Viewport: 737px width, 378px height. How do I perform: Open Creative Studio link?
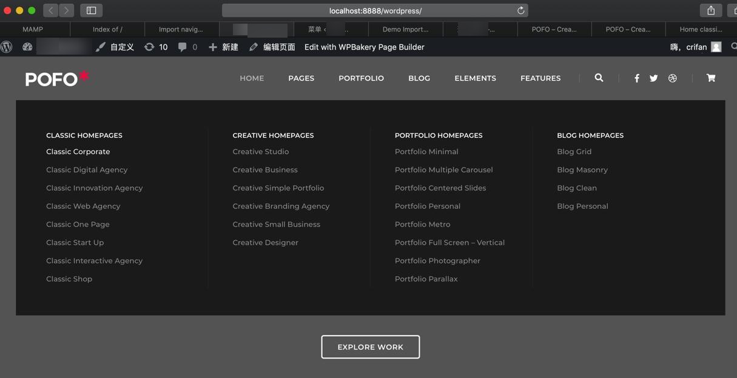coord(261,152)
